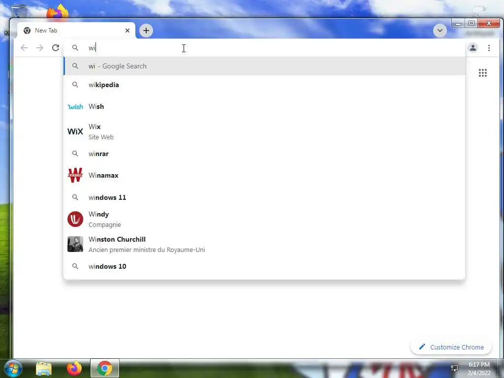Viewport: 504px width, 378px height.
Task: Launch Firefox from the taskbar
Action: click(74, 368)
